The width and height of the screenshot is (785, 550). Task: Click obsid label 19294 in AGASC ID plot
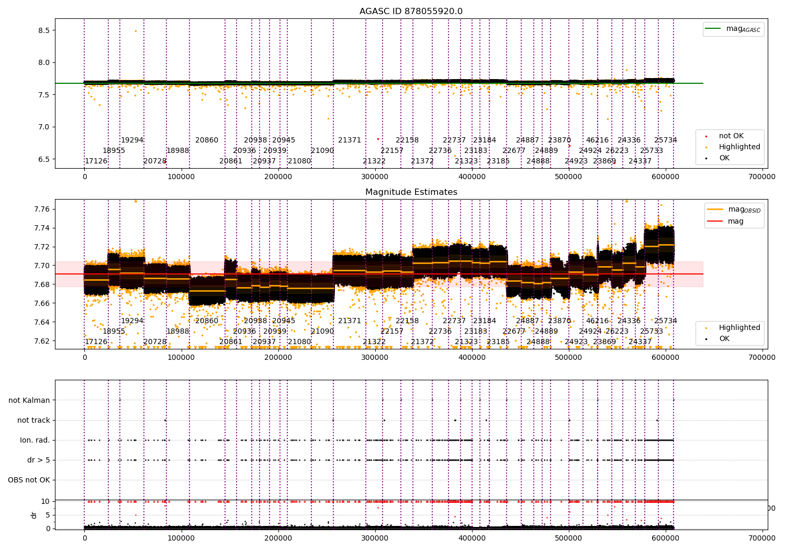(x=132, y=140)
